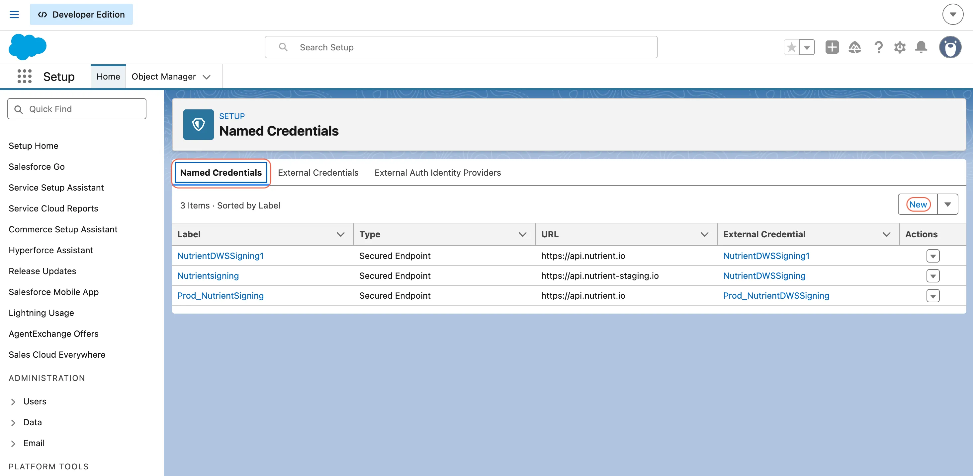
Task: Select the Named Credentials tab
Action: [221, 173]
